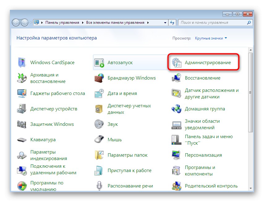Click the scrollbar down arrow
Screen dimensions: 264x202
(x=250, y=188)
